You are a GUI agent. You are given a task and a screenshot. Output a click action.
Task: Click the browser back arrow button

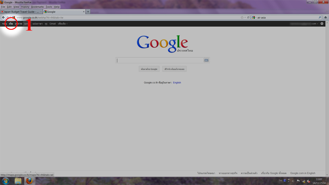pyautogui.click(x=3, y=17)
